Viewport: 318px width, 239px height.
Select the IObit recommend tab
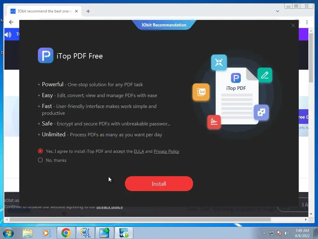click(44, 11)
